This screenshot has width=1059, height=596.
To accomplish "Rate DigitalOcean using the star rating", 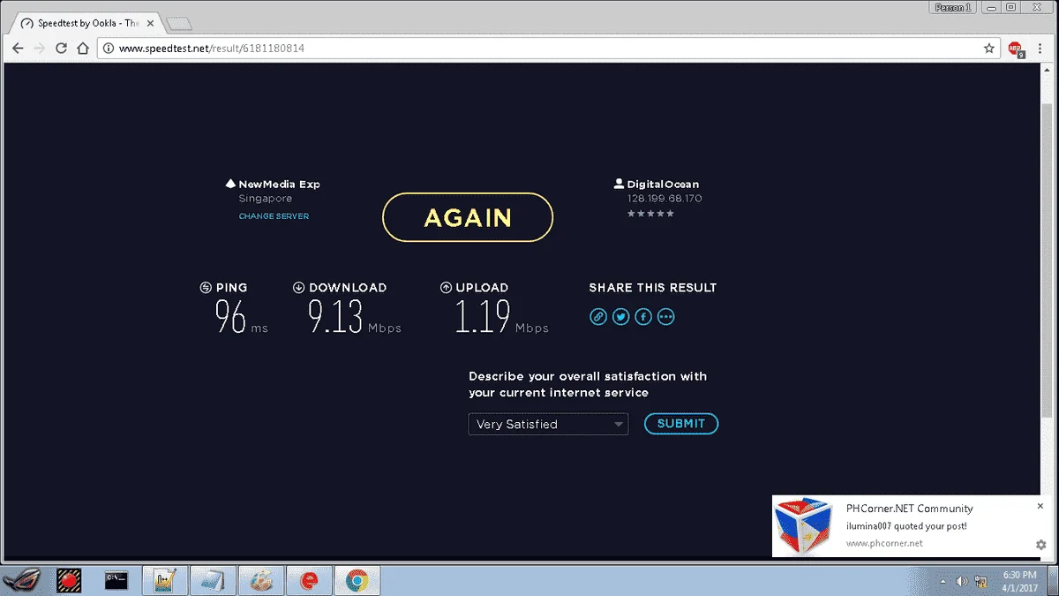I will click(650, 214).
